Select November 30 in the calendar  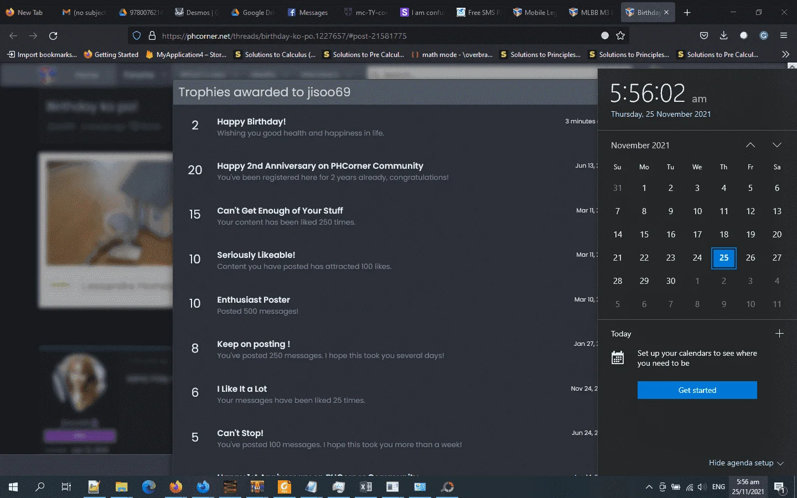coord(671,281)
